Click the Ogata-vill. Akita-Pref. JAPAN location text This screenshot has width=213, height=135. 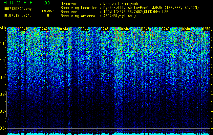pos(151,8)
